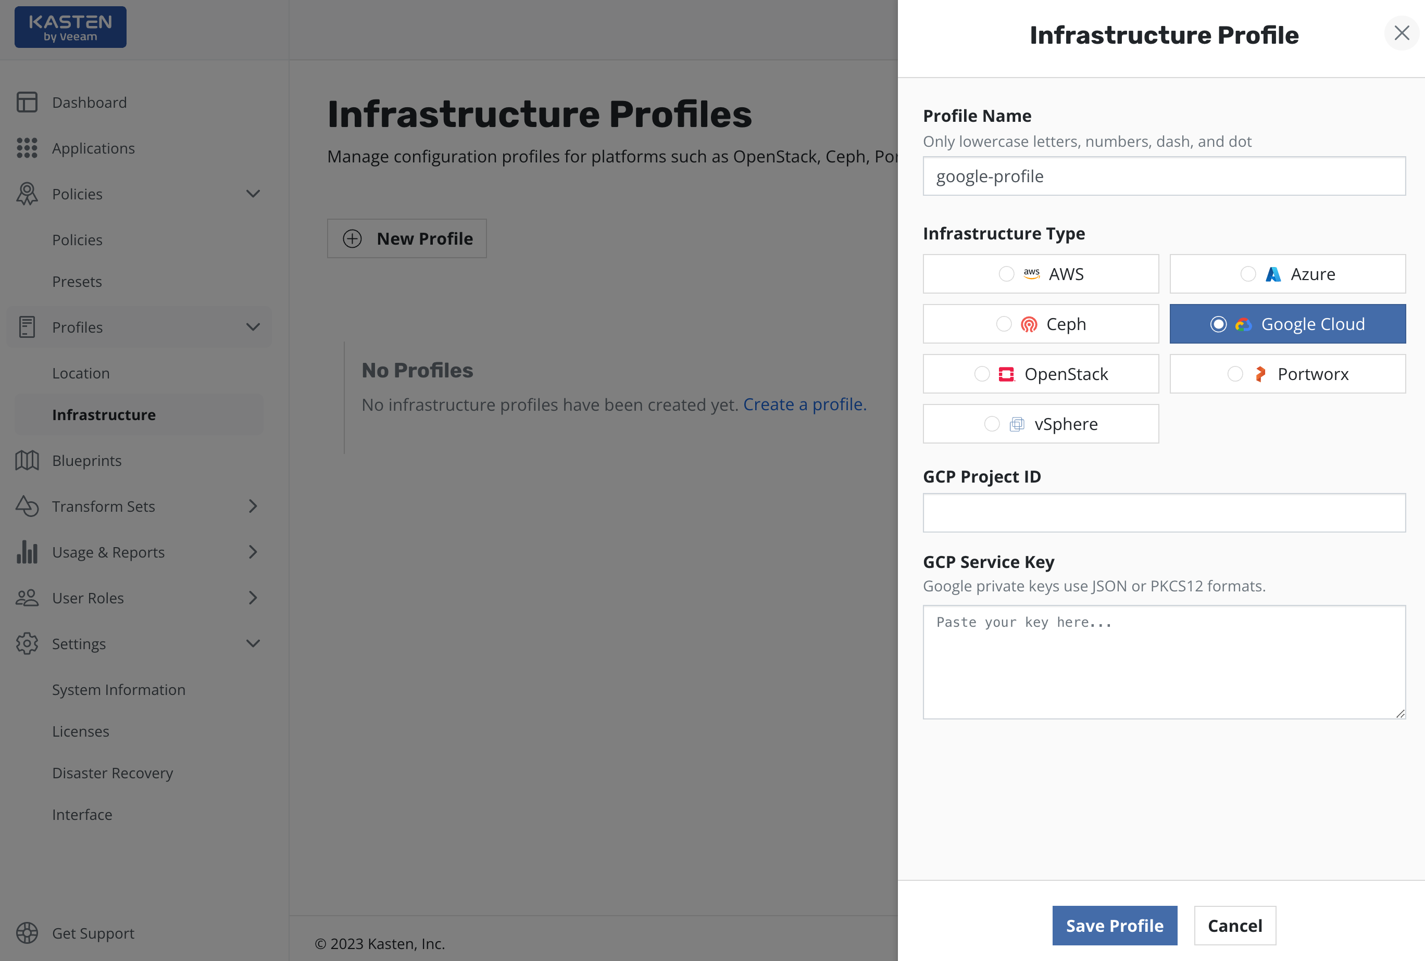
Task: Follow the 'Create a profile.' link
Action: [805, 404]
